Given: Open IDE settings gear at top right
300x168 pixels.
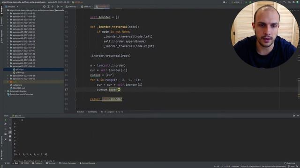Looking at the screenshot, I should click(293, 2).
